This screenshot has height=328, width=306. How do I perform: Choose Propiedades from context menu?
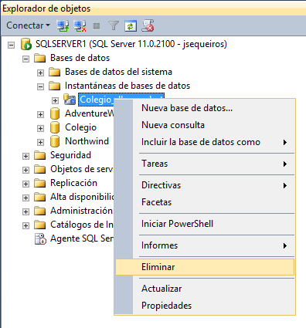click(205, 306)
